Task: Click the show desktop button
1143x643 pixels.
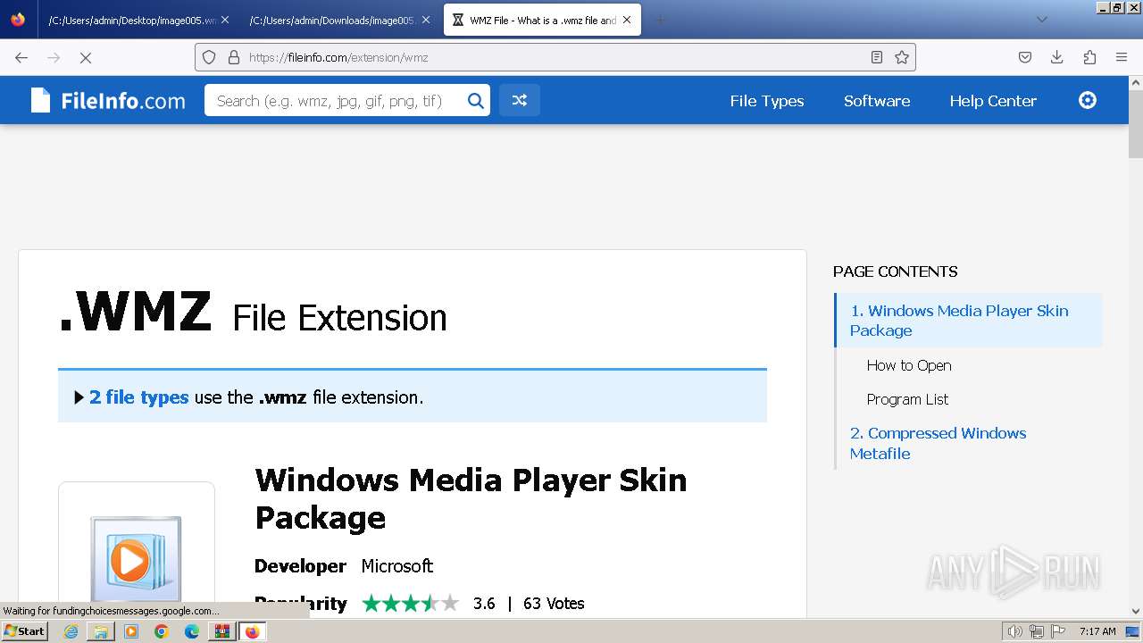Action: point(1132,631)
